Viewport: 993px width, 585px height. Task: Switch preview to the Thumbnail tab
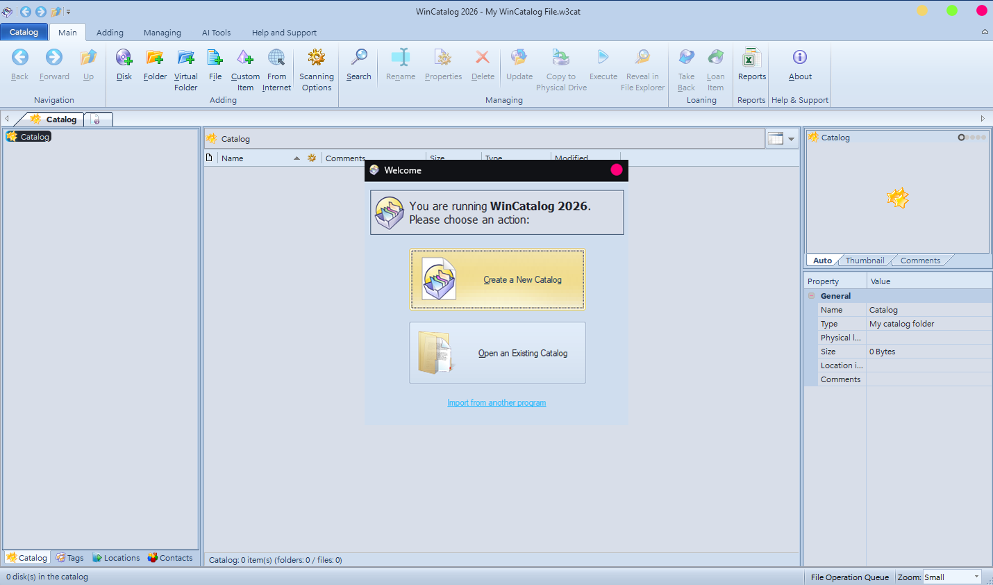[865, 261]
